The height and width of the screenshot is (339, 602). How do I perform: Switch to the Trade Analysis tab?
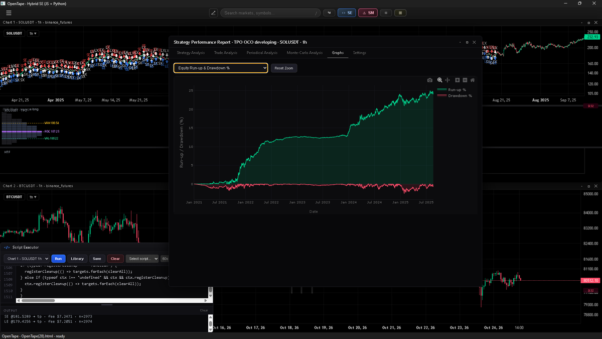(225, 53)
